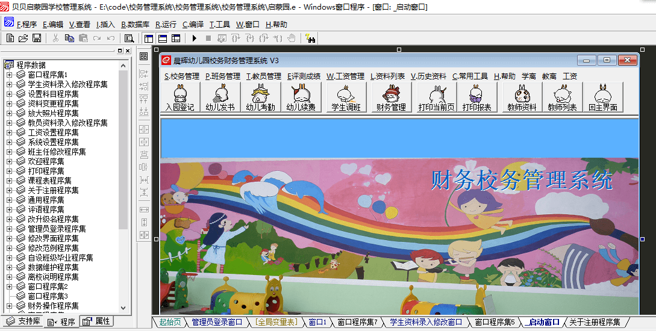This screenshot has height=331, width=656.
Task: Open the D.数据库 menu
Action: 135,25
